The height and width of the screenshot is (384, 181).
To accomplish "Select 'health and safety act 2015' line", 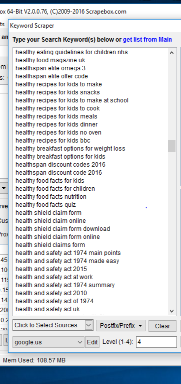I will click(51, 269).
